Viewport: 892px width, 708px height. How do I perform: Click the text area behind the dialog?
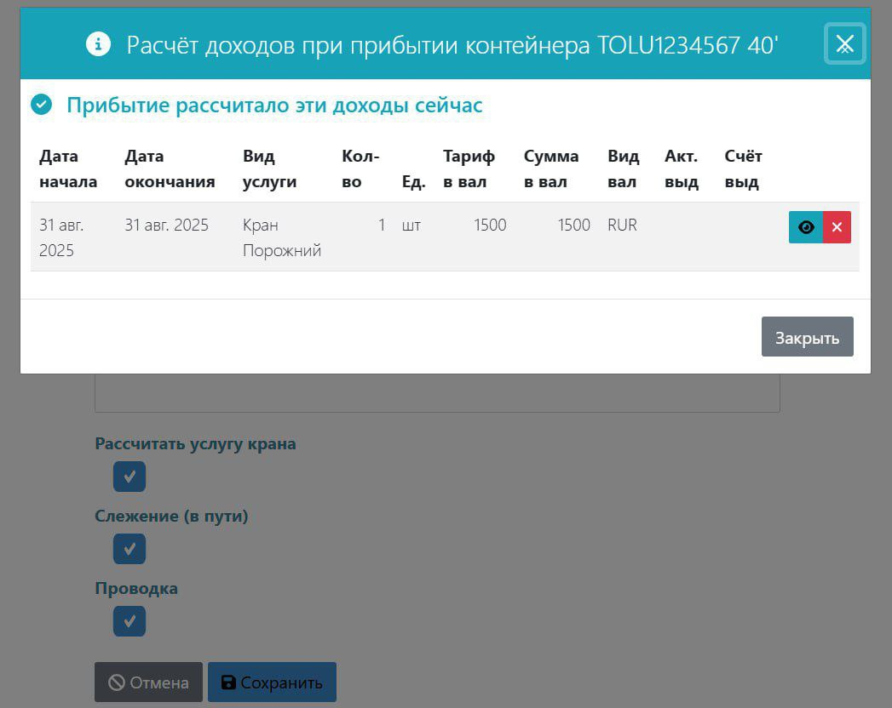pyautogui.click(x=436, y=393)
